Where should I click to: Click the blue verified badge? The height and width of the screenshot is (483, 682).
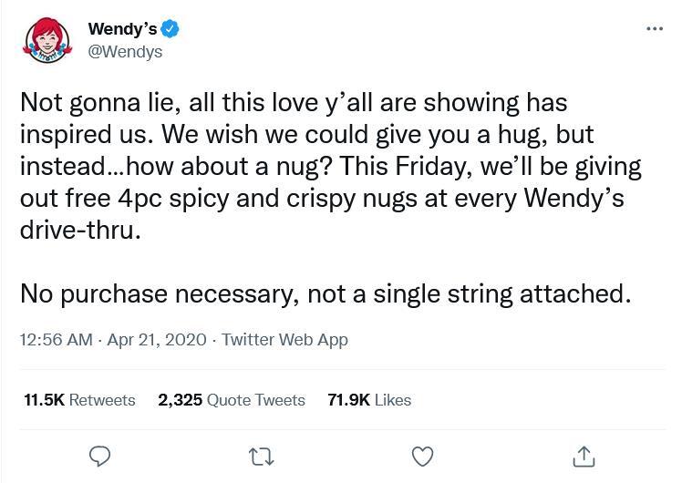click(170, 29)
